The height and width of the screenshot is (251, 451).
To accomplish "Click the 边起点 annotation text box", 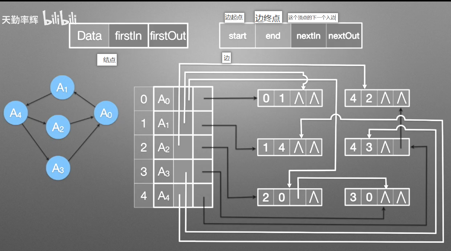I will [234, 17].
